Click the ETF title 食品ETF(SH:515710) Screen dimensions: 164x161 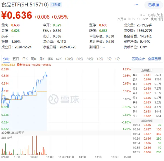click(x=25, y=5)
